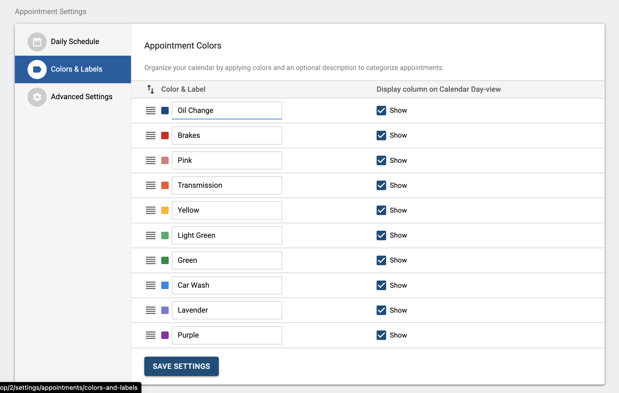Toggle the Show checkbox for Pink
Screen dimensions: 619x393
click(x=381, y=160)
